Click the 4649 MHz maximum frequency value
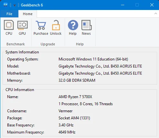 point(67,132)
